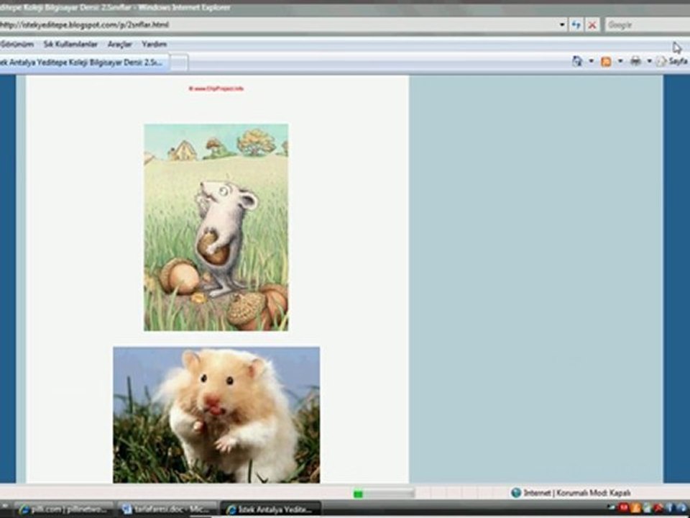
Task: Switch to pilli.com taskbar window
Action: [63, 509]
